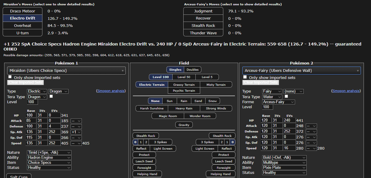Image resolution: width=371 pixels, height=178 pixels.
Task: Turn off Electric Terrain
Action: click(x=152, y=85)
